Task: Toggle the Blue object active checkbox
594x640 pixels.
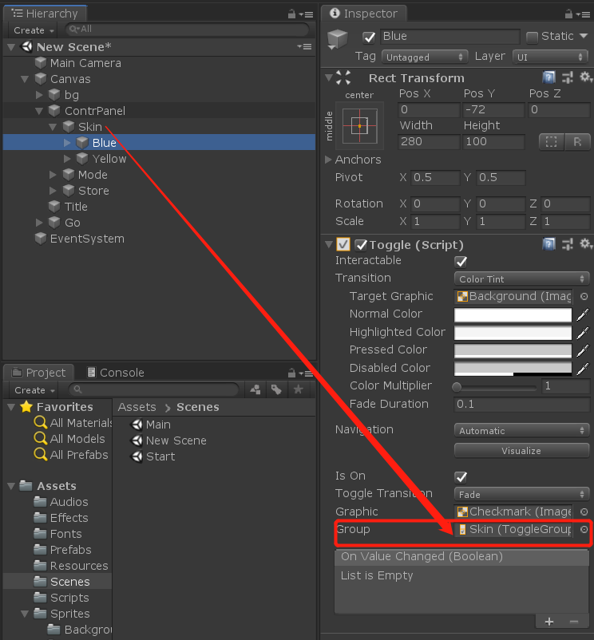Action: click(369, 38)
